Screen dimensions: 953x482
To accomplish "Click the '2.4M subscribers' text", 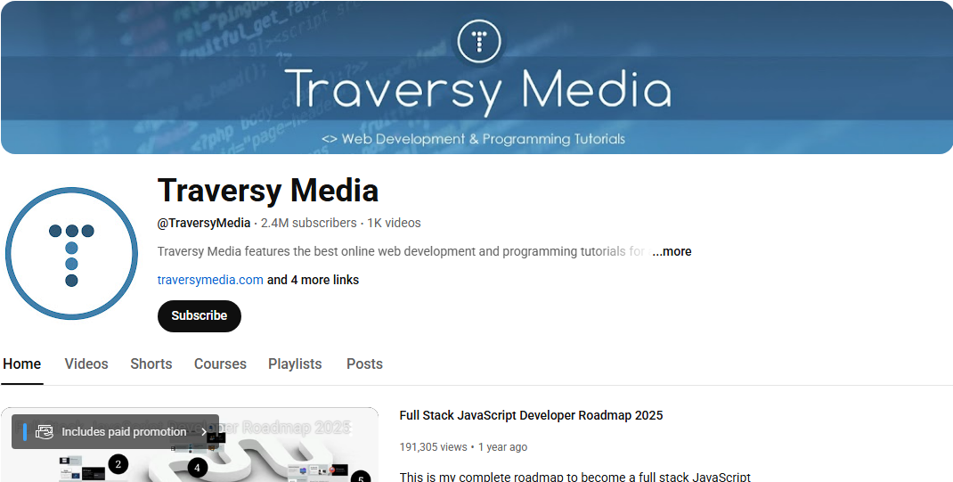I will point(309,223).
